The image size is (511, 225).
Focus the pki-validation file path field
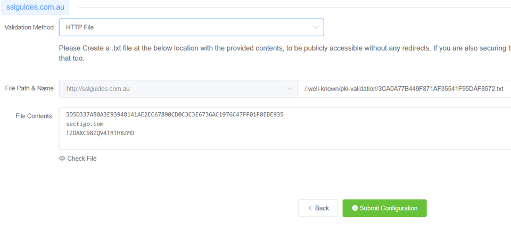403,88
